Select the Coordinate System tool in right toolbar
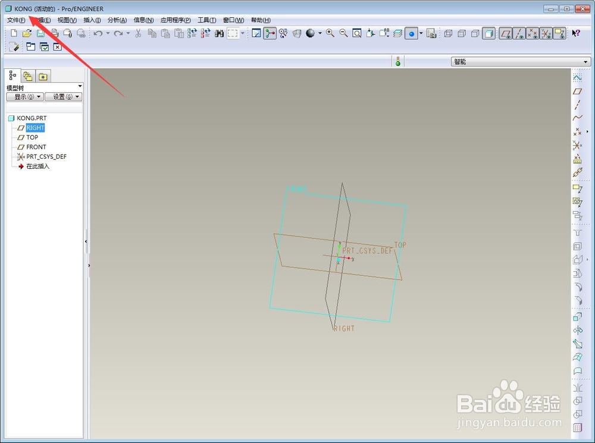Screen dimensions: 595x443 coord(577,145)
